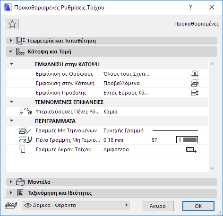Open the help question mark button
This screenshot has width=223, height=216.
190,7
